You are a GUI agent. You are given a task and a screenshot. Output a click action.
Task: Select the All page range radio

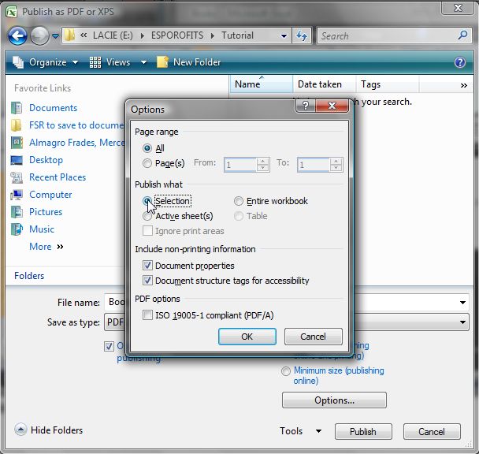pos(147,148)
